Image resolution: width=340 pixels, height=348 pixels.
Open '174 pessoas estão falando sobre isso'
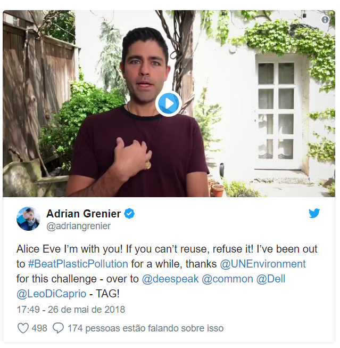145,328
